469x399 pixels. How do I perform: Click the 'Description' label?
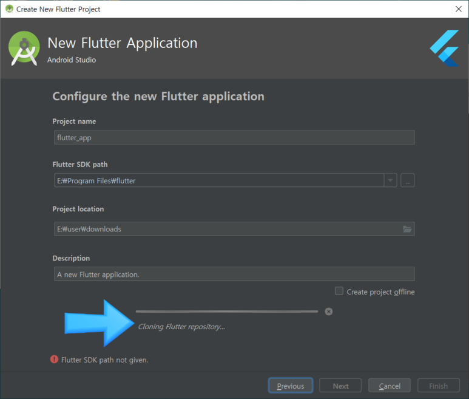tap(71, 258)
